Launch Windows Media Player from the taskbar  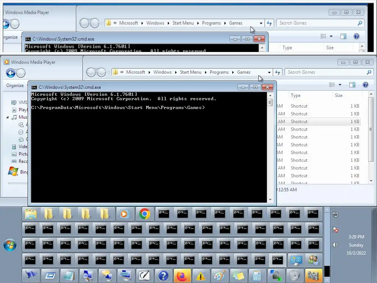point(124,214)
